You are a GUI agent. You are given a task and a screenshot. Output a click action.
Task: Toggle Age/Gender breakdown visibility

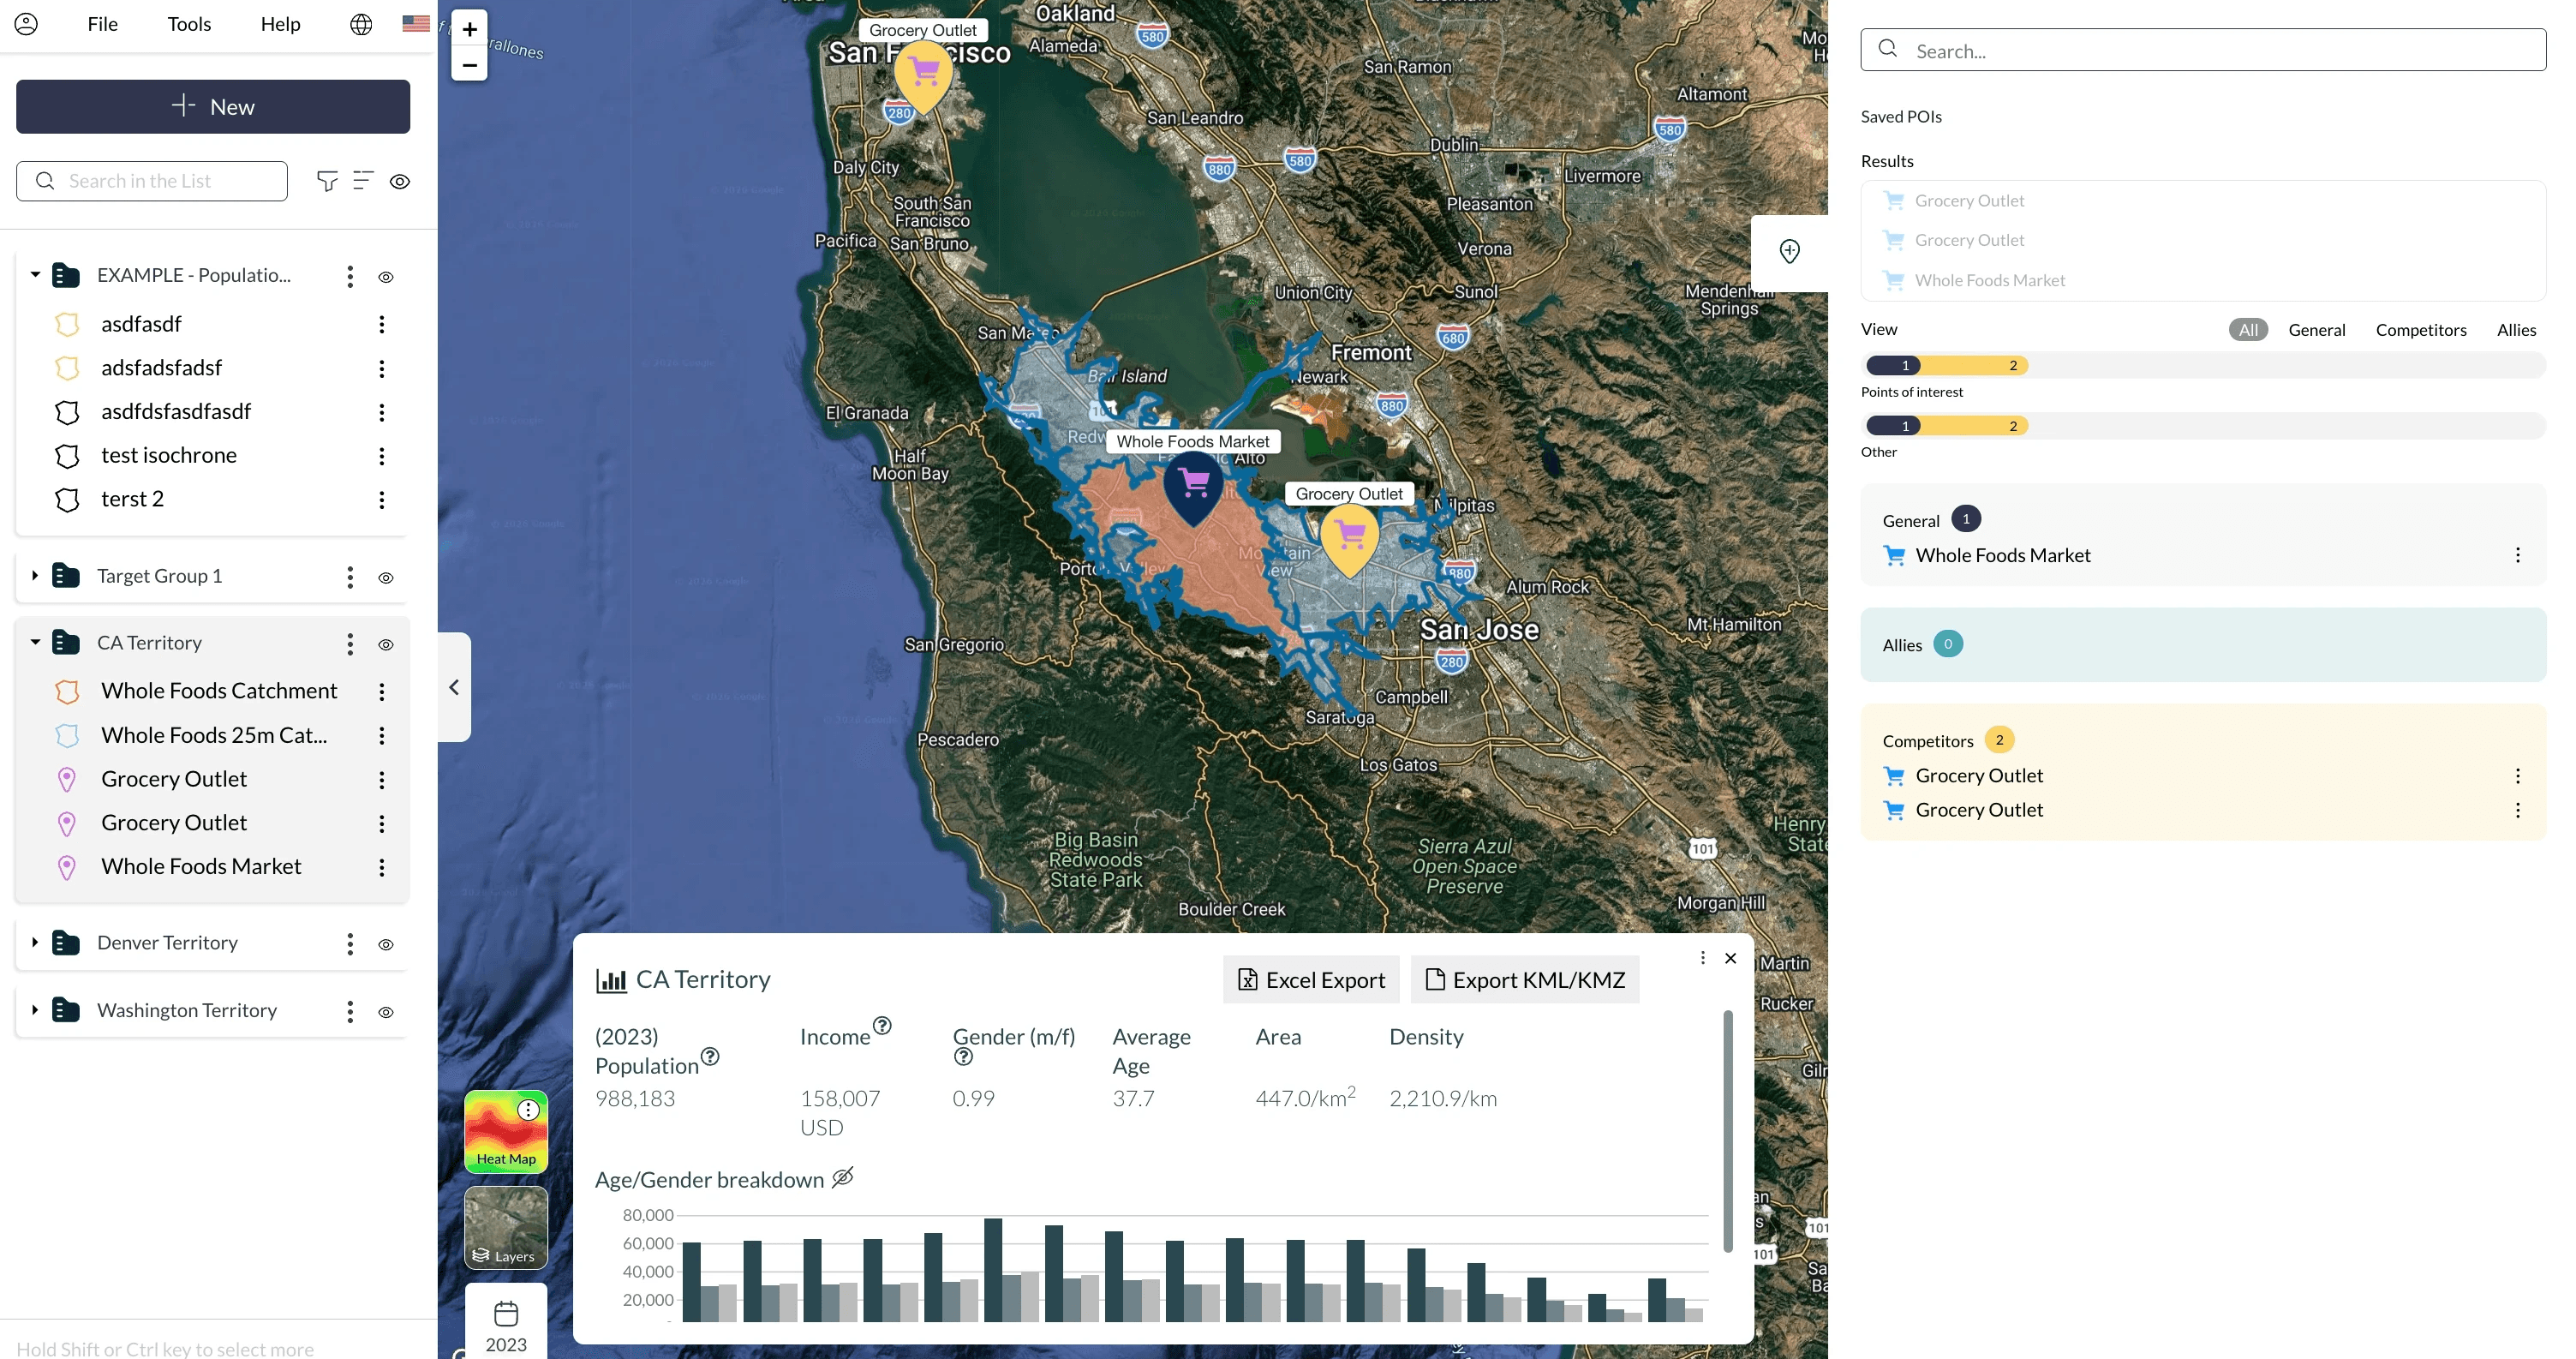click(843, 1177)
